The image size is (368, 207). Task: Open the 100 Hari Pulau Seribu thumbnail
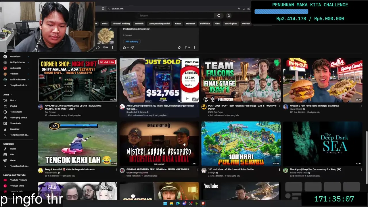point(241,144)
